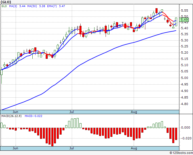The width and height of the screenshot is (193, 155).
Task: Click Jun on the price chart time axis
Action: [x=15, y=112]
